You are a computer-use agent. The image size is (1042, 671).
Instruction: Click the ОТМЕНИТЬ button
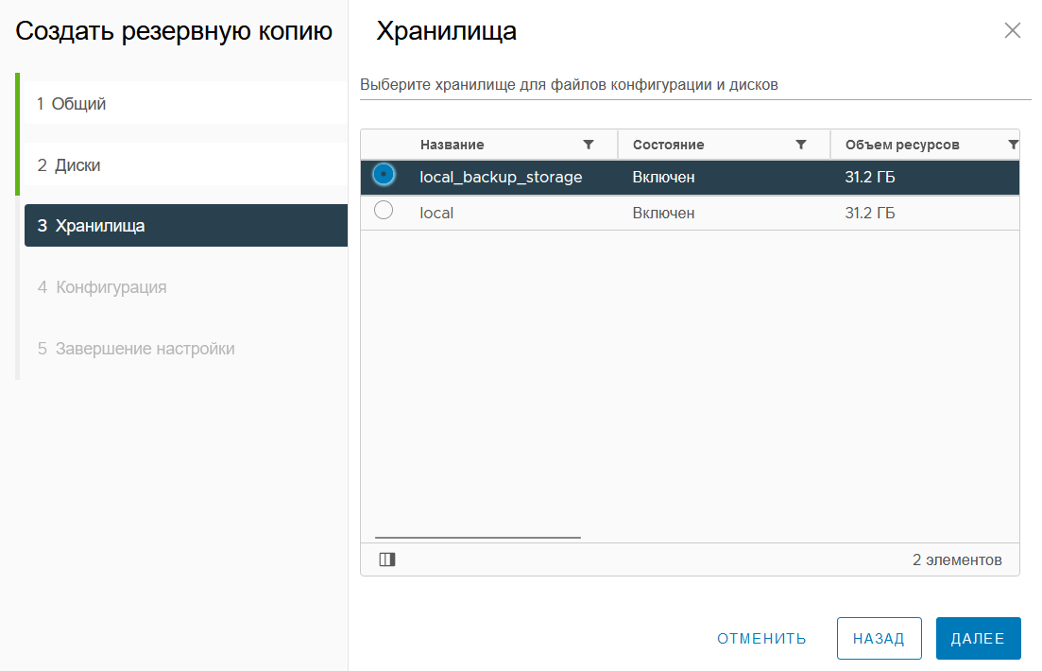tap(761, 639)
